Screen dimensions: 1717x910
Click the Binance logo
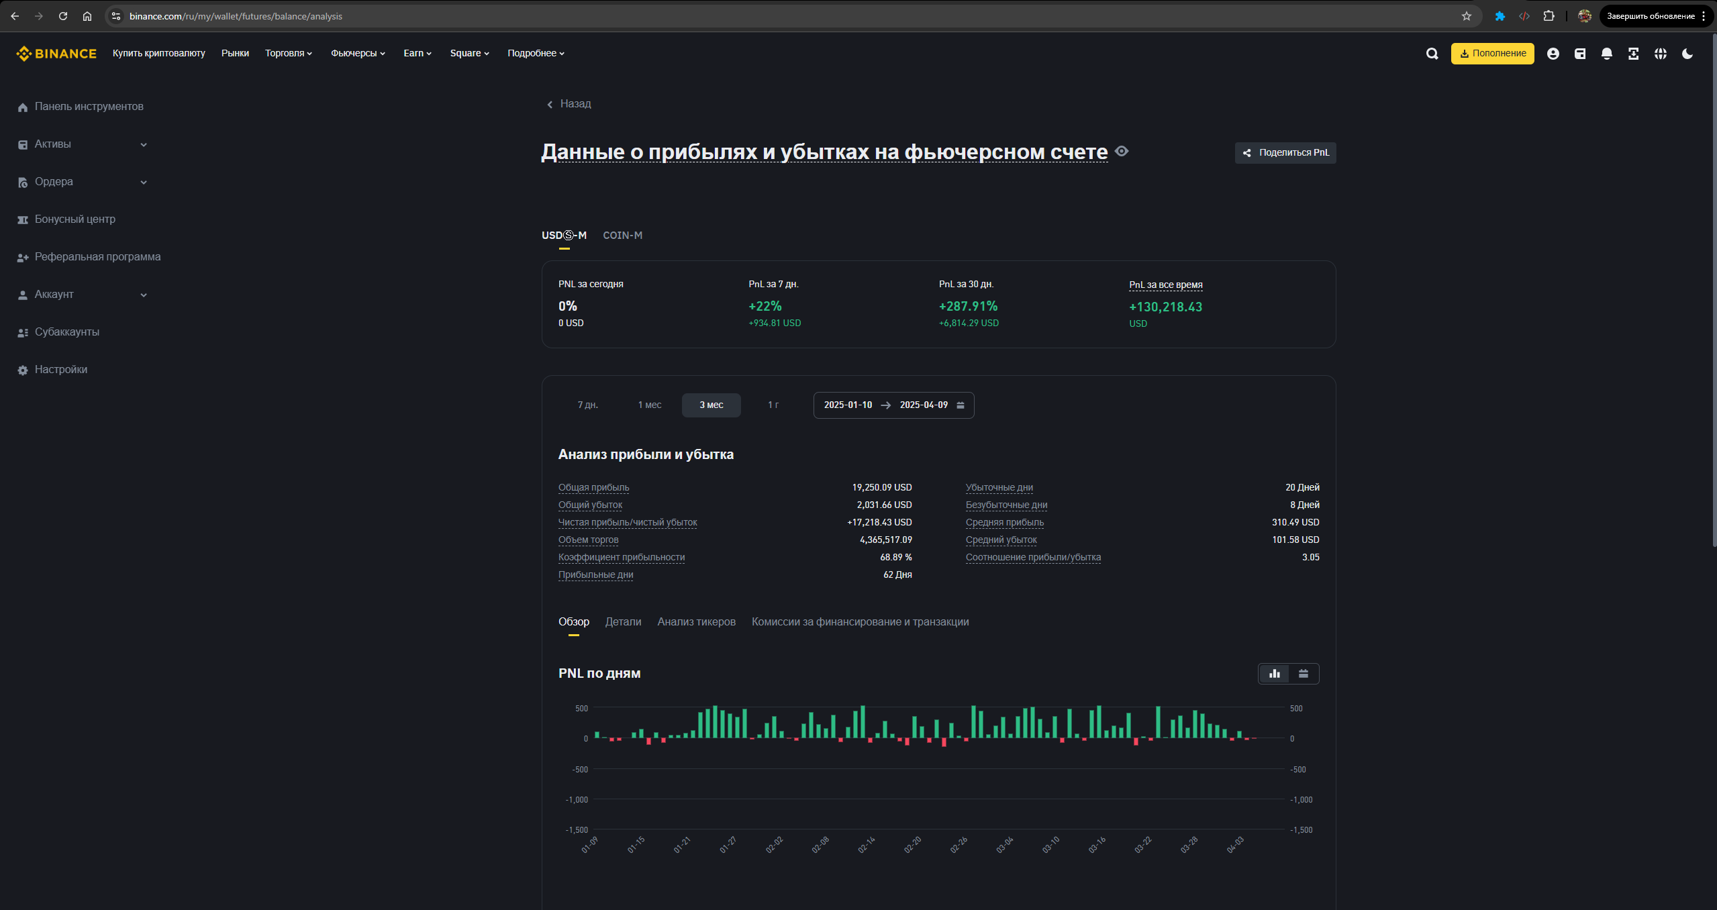point(56,54)
